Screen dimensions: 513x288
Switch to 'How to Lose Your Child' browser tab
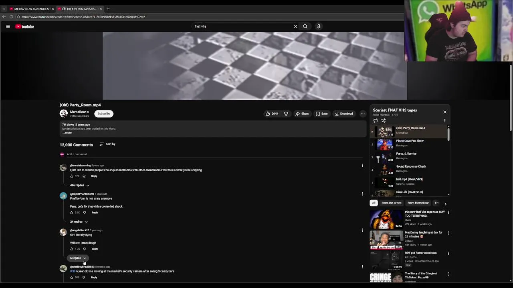(x=32, y=9)
